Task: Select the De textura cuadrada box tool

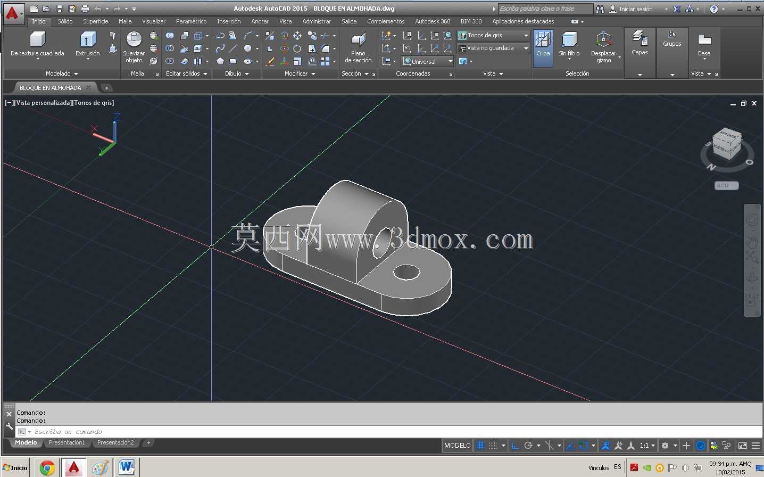Action: point(37,39)
